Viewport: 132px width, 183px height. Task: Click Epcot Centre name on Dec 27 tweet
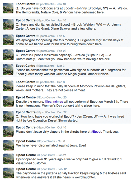(x=26, y=112)
